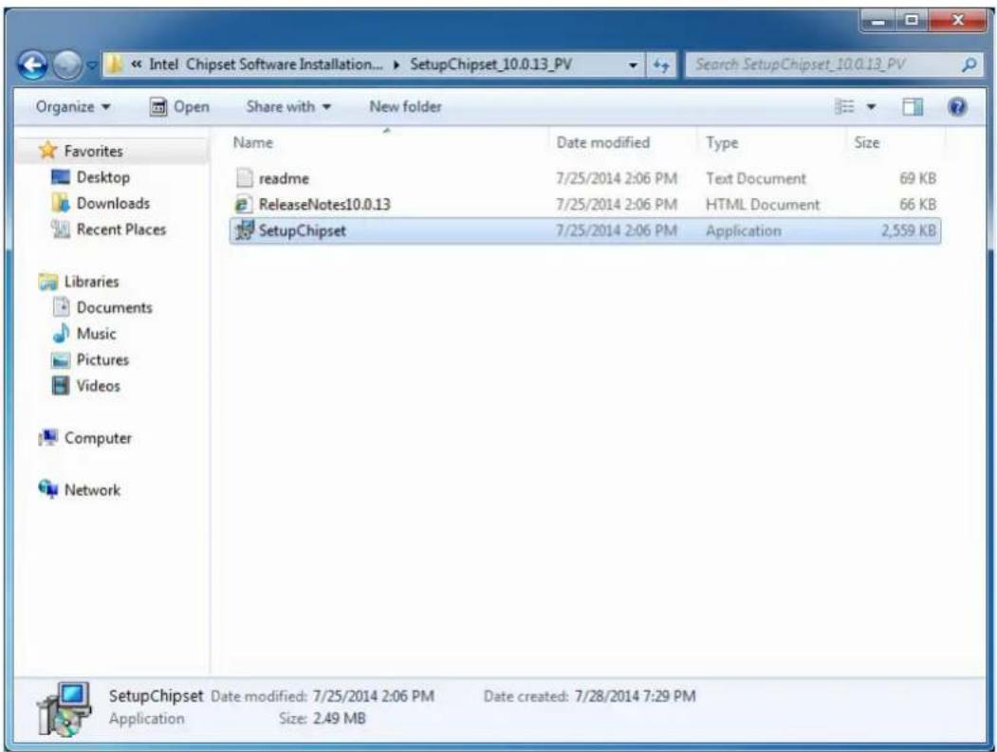Click the Desktop icon in Favorites
The image size is (997, 752).
tap(61, 177)
